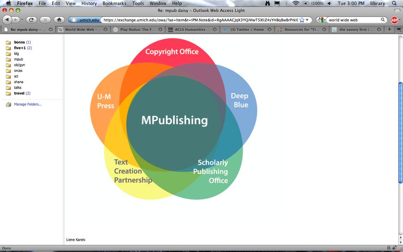
Task: Open the Google search engine selector icon
Action: (x=321, y=20)
